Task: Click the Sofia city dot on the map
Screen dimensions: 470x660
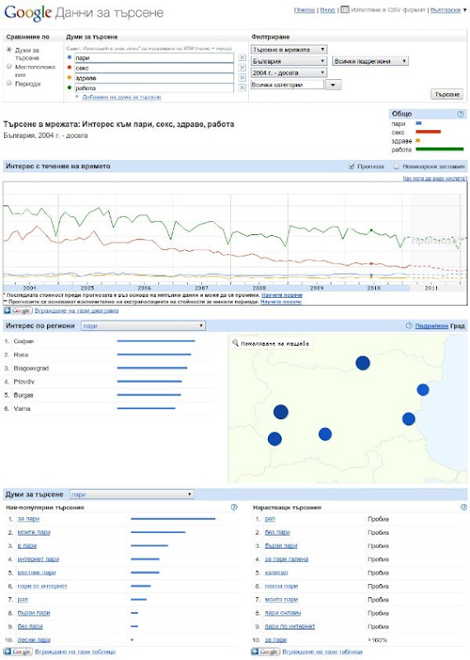Action: click(x=280, y=412)
